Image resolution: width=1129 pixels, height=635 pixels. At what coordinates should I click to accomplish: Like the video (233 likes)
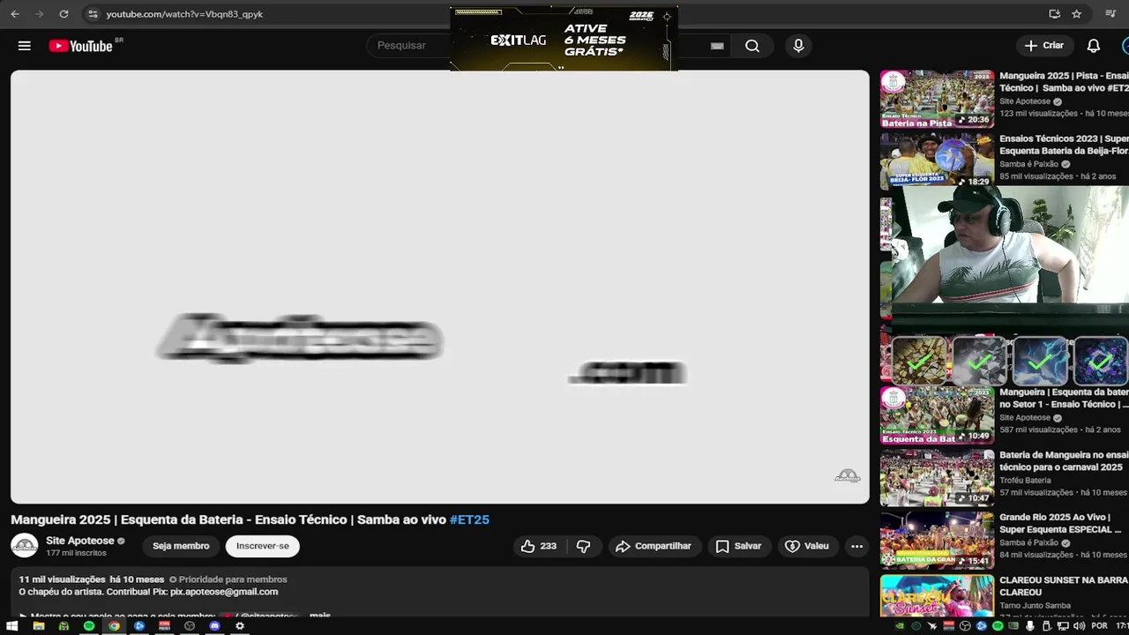(539, 546)
